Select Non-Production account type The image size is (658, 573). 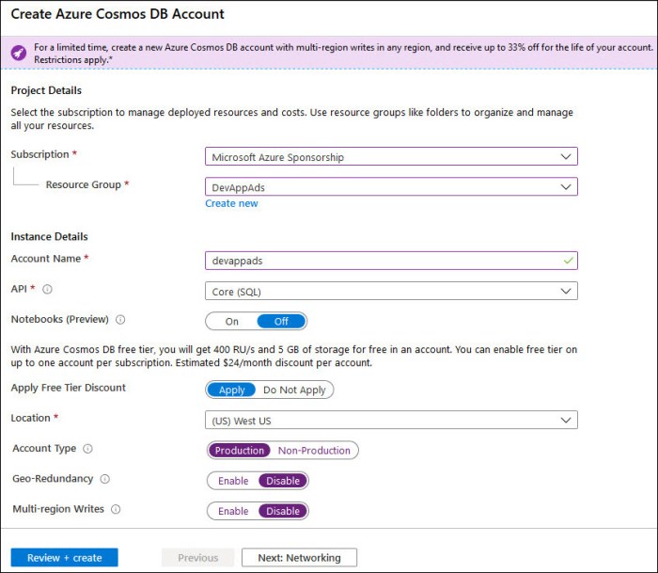(314, 451)
